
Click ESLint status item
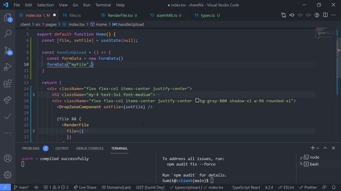286,187
